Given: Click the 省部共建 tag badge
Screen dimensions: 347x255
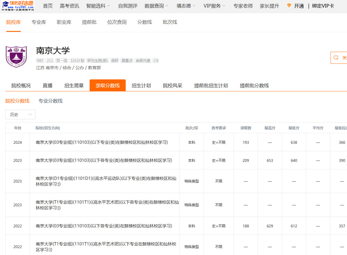Looking at the screenshot, I should click(x=143, y=61).
